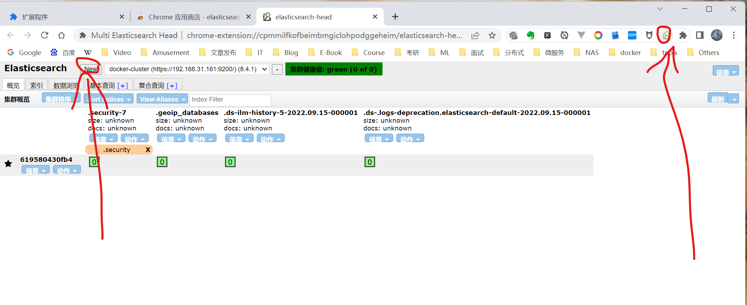This screenshot has height=305, width=747.
Task: Click the black star master node icon
Action: tap(8, 164)
